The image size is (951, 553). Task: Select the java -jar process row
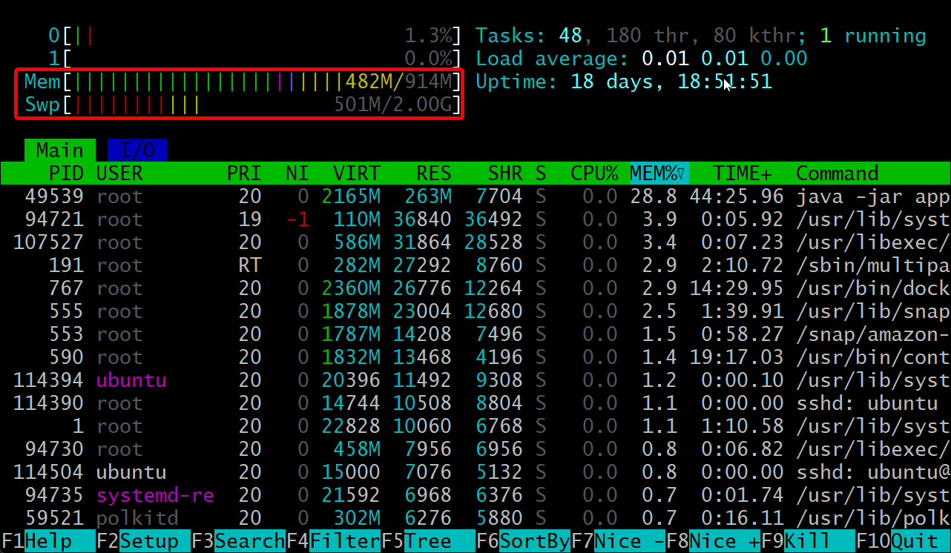(x=475, y=196)
